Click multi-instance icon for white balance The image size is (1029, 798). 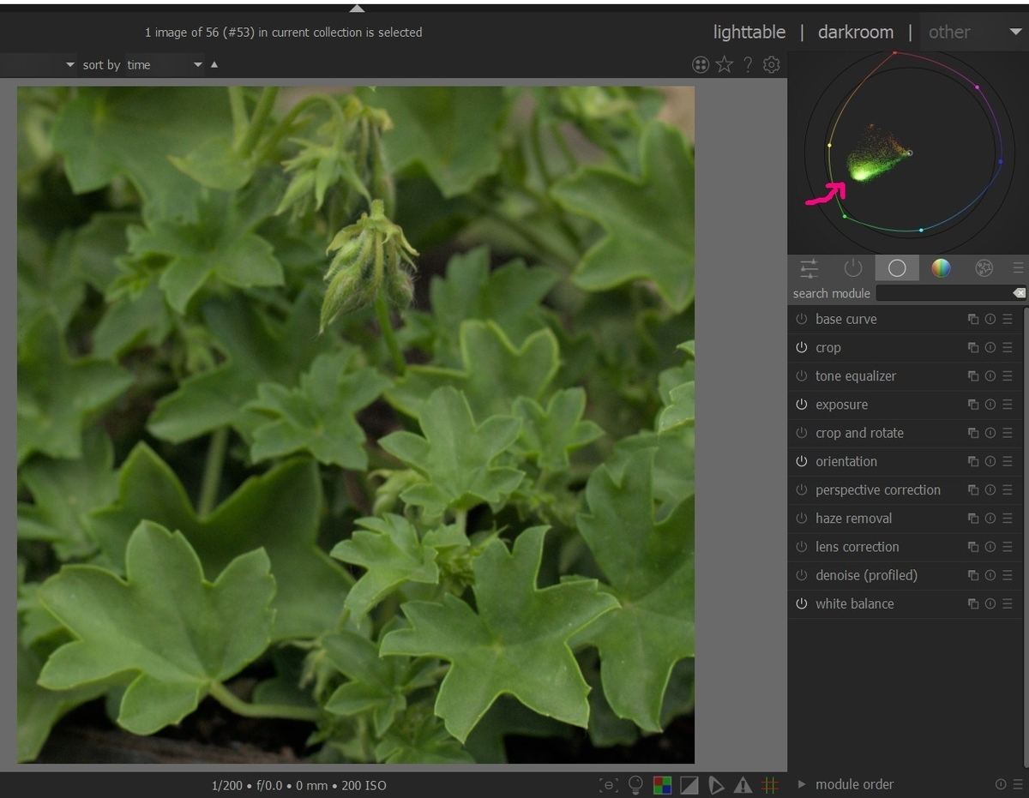tap(973, 603)
